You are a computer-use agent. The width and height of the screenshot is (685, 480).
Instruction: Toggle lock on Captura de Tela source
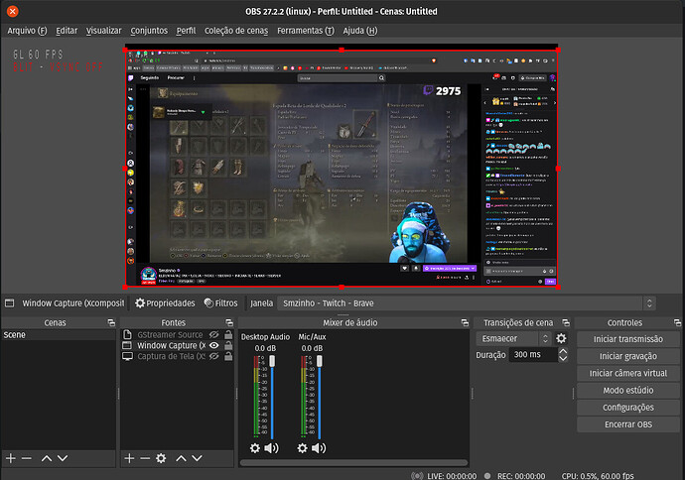point(227,357)
